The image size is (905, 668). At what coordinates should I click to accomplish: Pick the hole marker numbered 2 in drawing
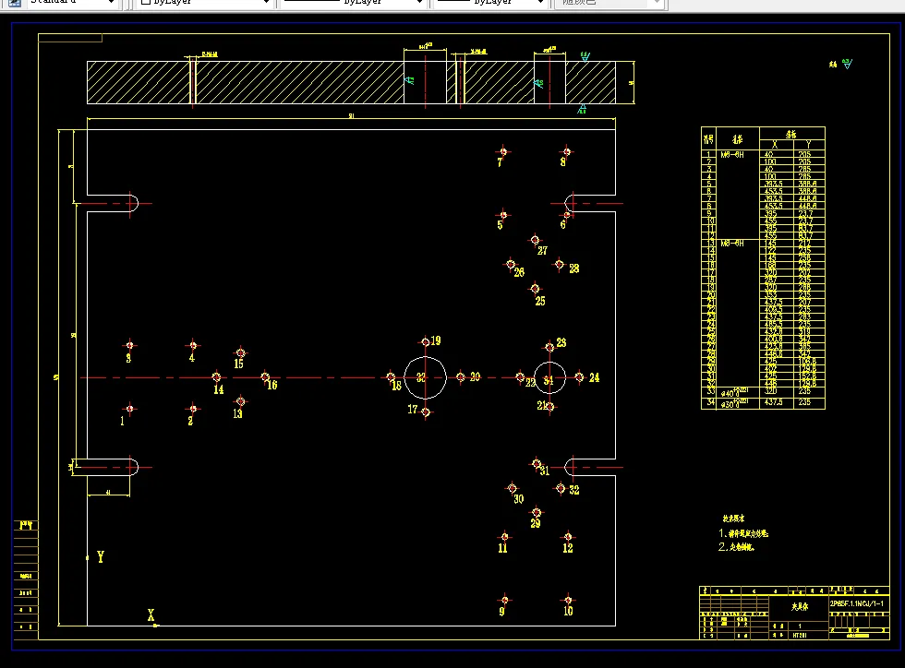click(193, 409)
